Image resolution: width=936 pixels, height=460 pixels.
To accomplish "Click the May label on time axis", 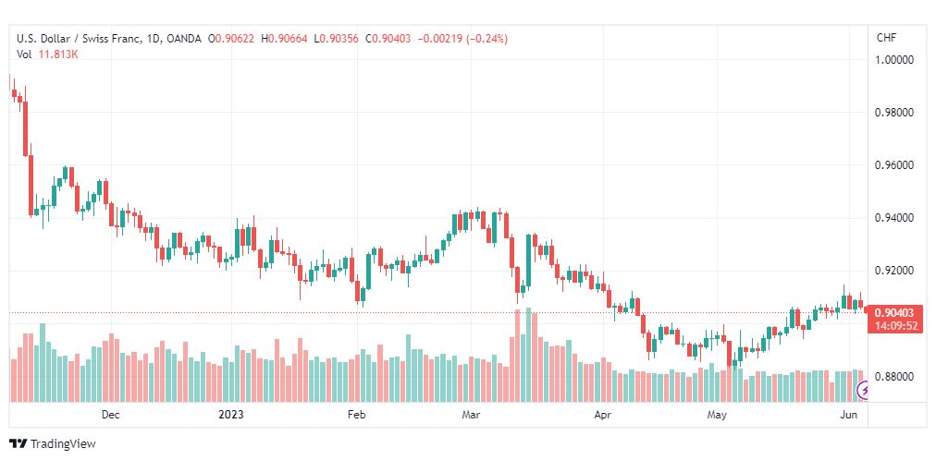I will (716, 414).
